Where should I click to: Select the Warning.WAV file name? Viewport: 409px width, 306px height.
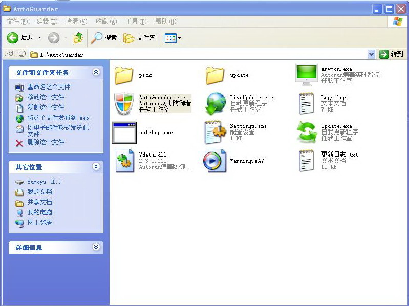[247, 161]
